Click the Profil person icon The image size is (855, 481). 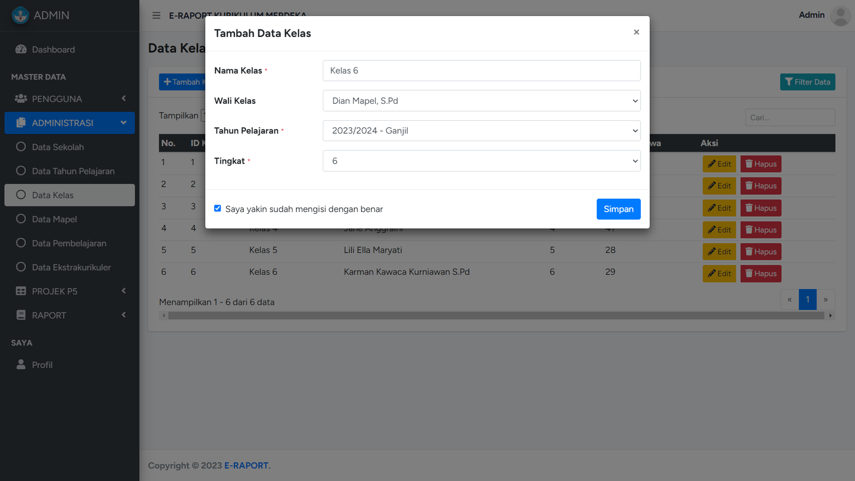(x=21, y=364)
